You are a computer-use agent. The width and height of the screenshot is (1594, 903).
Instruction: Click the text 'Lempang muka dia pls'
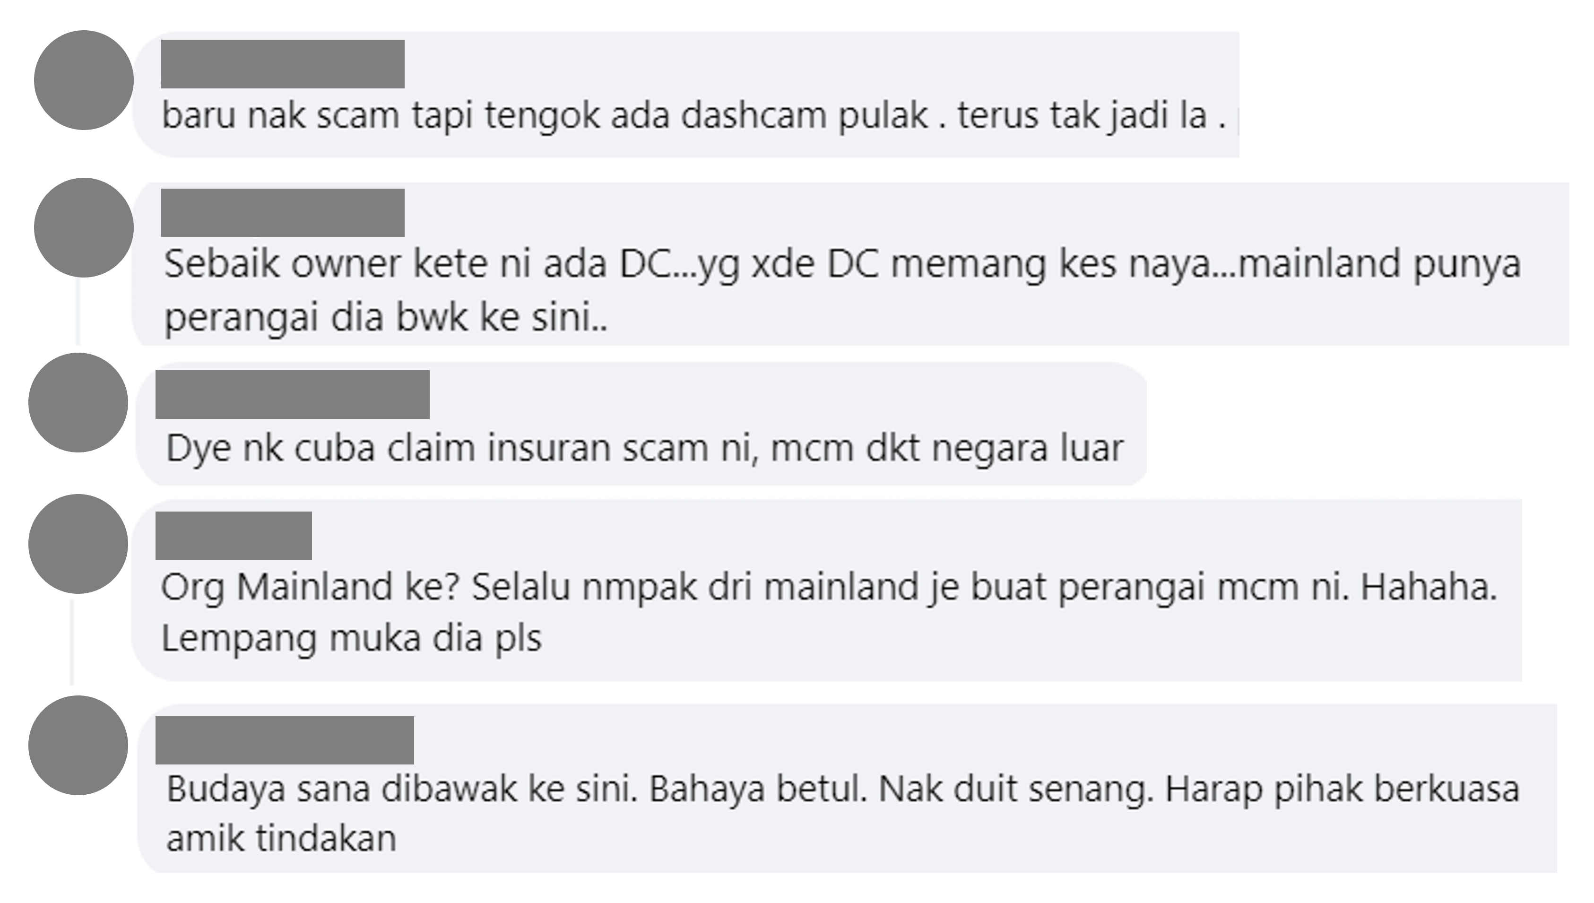click(352, 639)
